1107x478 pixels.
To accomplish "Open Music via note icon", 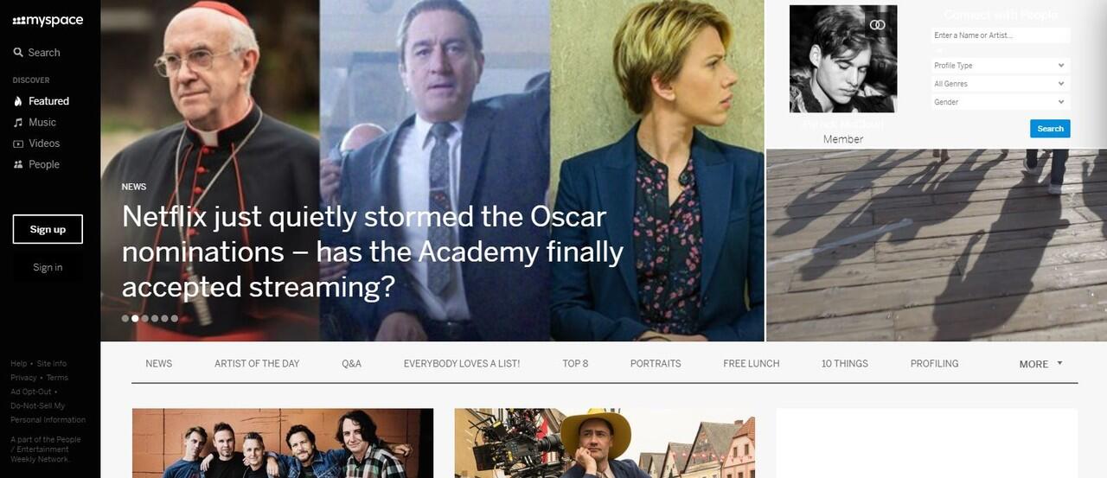I will pyautogui.click(x=18, y=123).
